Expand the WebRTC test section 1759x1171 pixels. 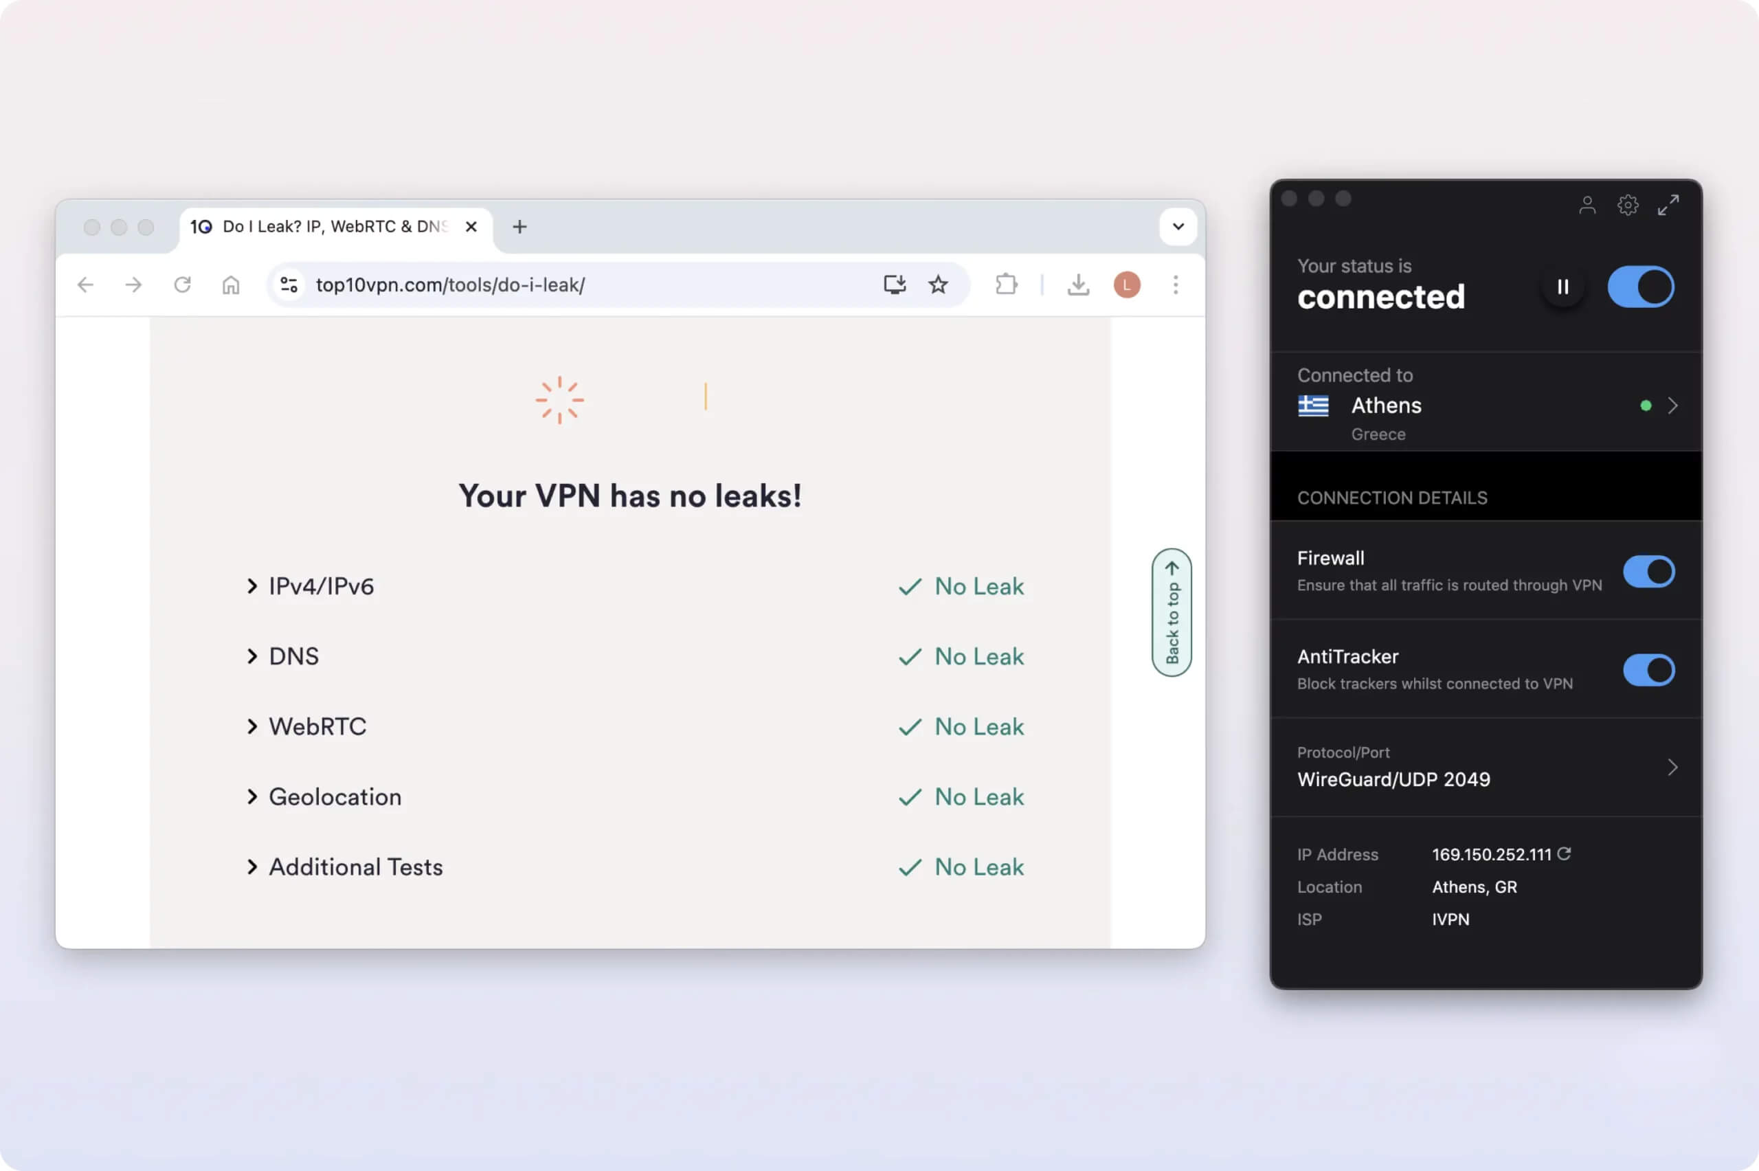317,726
